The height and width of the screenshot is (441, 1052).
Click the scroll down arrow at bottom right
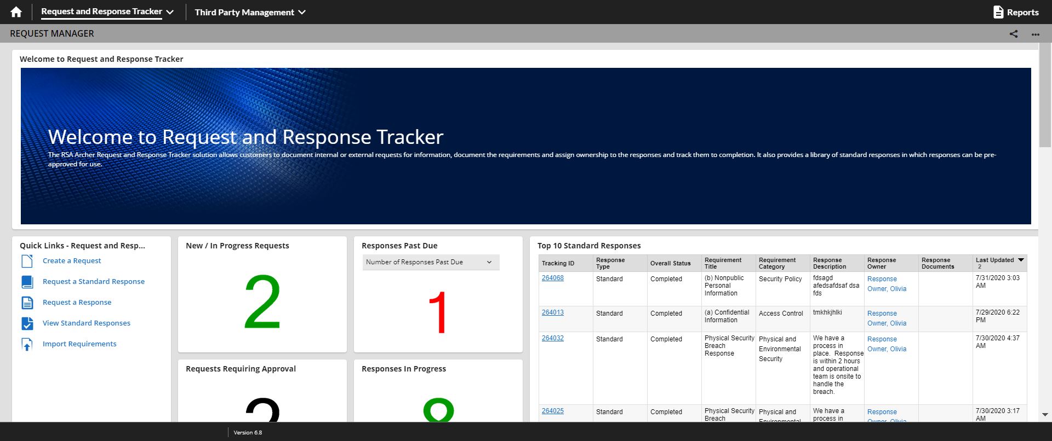[1045, 415]
